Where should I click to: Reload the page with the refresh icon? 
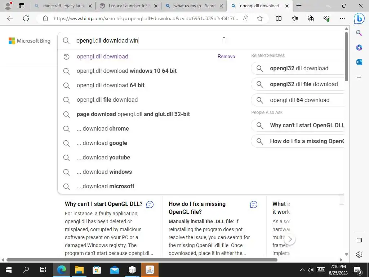(26, 18)
